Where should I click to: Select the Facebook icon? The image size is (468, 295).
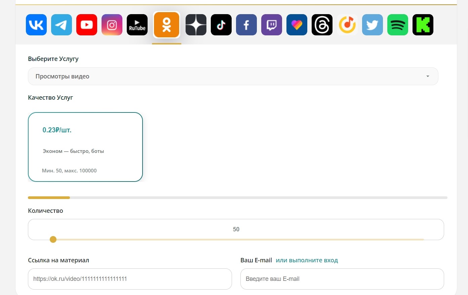246,25
